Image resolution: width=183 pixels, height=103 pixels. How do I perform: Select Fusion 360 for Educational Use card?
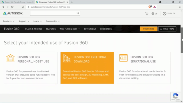point(144,68)
